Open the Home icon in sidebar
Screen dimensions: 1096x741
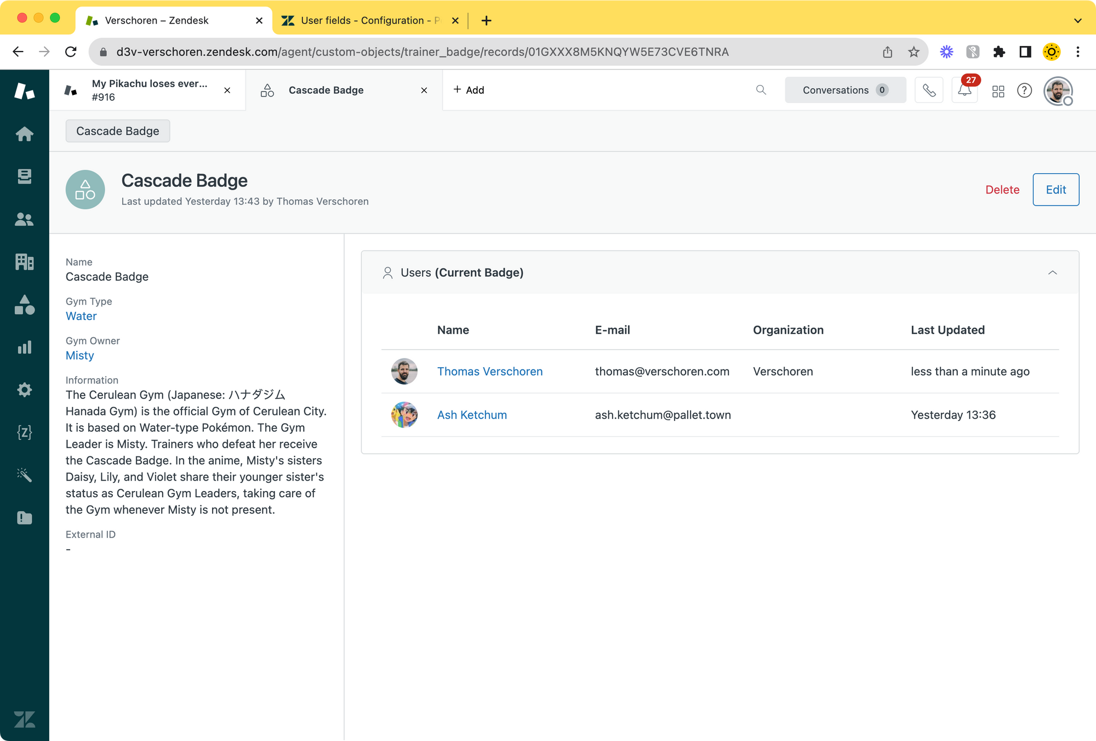point(24,134)
